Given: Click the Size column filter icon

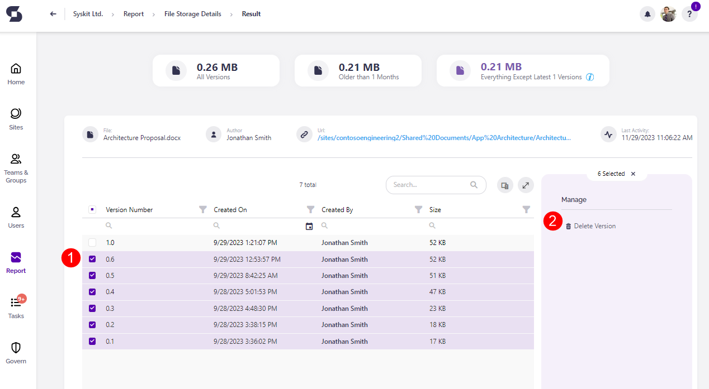Looking at the screenshot, I should (x=526, y=209).
